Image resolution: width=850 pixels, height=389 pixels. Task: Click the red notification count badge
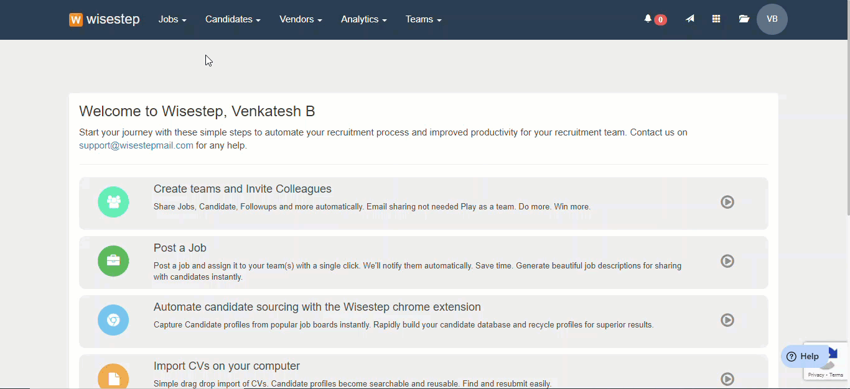point(660,20)
